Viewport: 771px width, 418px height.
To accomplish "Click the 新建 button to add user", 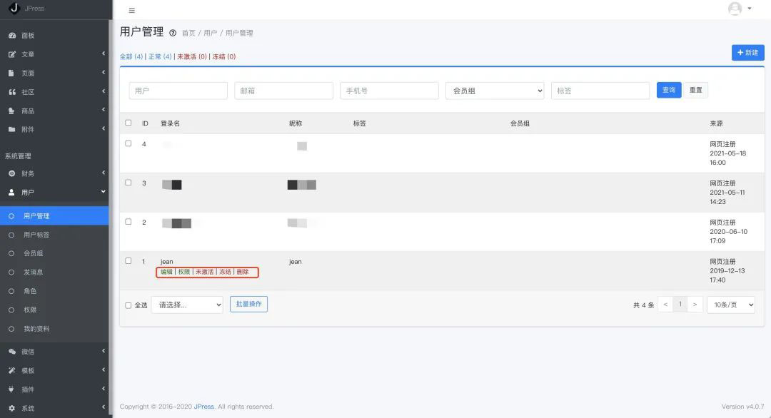I will tap(747, 53).
